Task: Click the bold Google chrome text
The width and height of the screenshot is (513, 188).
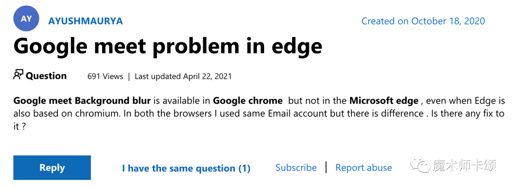Action: click(x=247, y=100)
